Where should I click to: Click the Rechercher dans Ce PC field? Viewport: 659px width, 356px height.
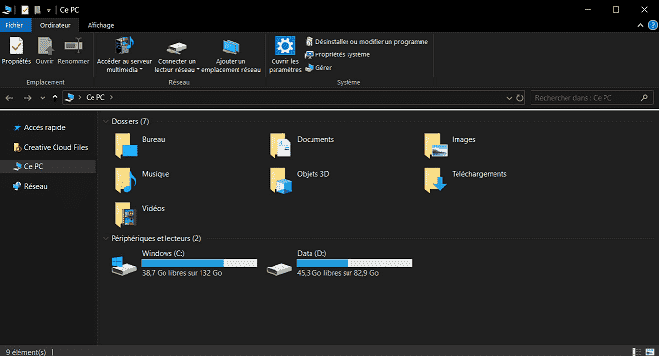pyautogui.click(x=592, y=98)
